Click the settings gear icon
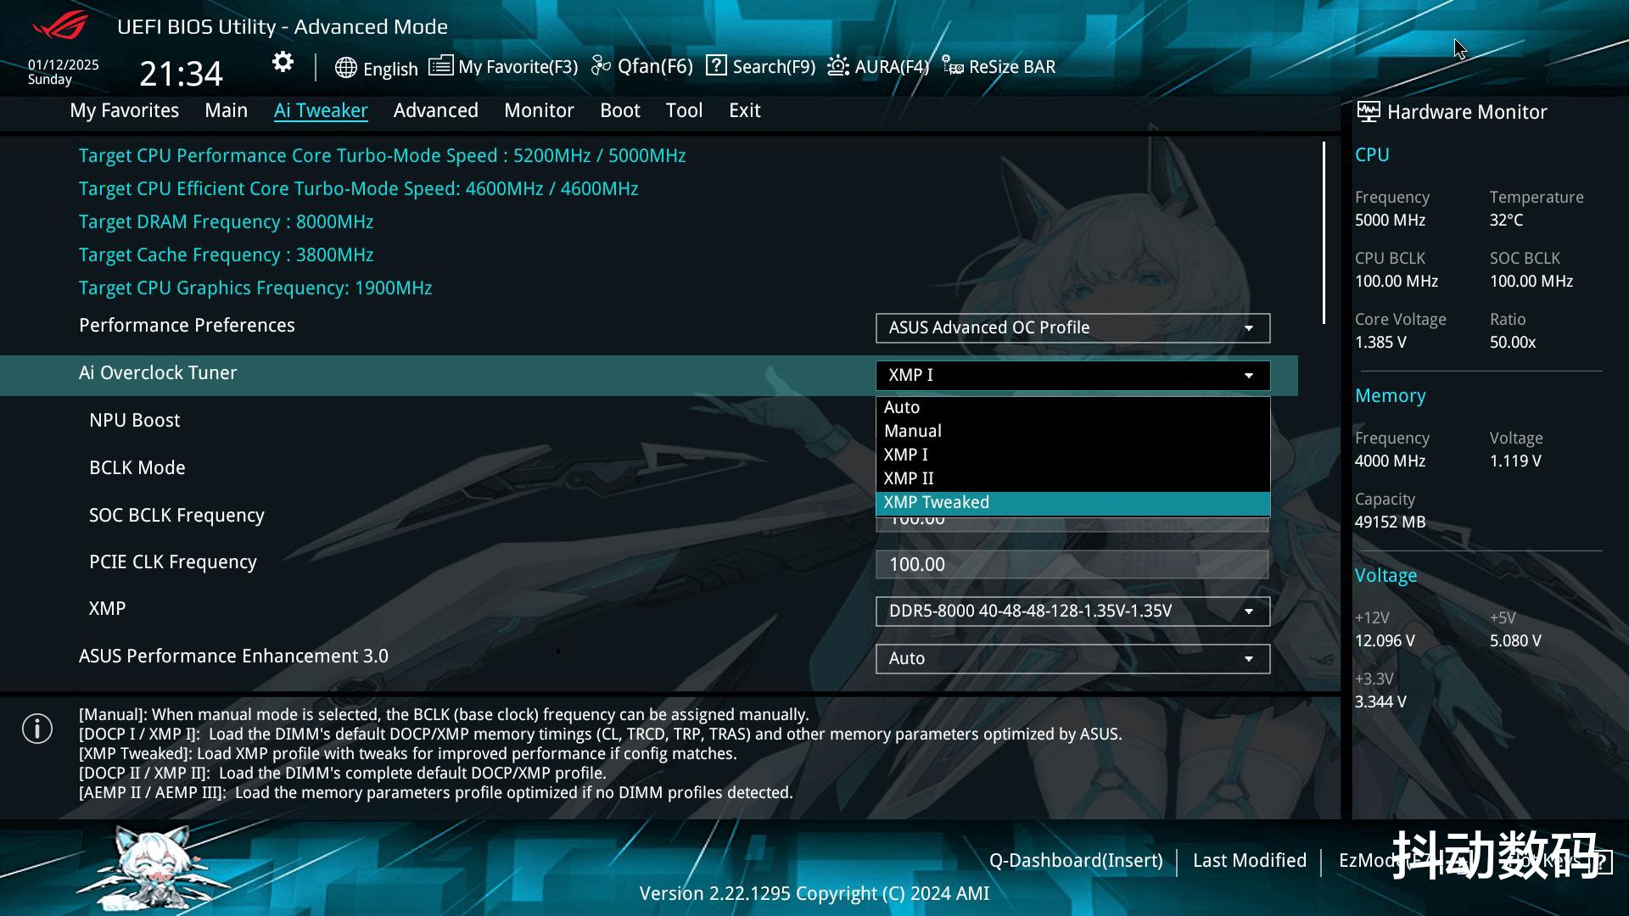The height and width of the screenshot is (916, 1629). 283,63
